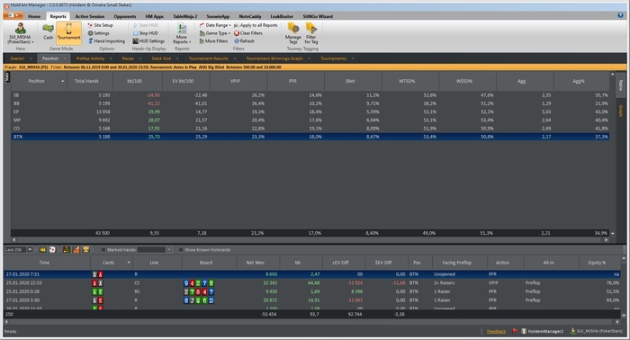Click the playing cards replayer icon
The height and width of the screenshot is (340, 630).
point(52,250)
